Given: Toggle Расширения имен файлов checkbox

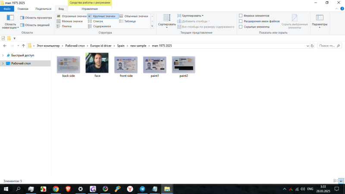Looking at the screenshot, I should (x=241, y=21).
